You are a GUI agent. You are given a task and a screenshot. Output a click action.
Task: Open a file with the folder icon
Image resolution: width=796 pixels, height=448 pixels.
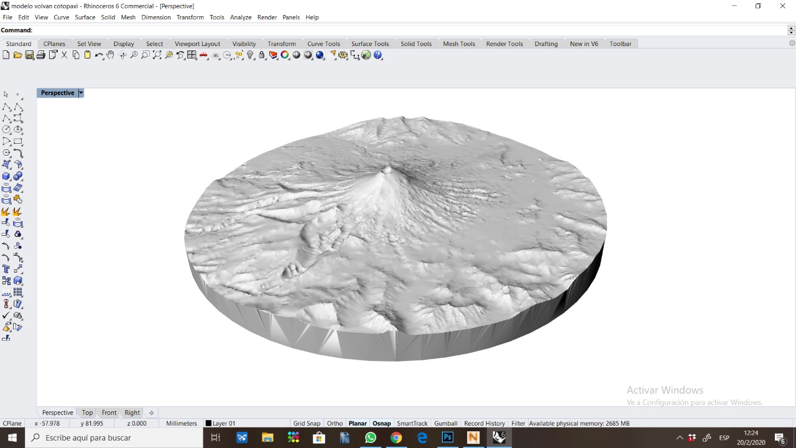point(17,55)
